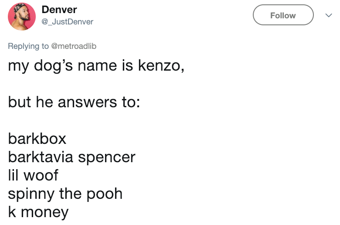The width and height of the screenshot is (340, 225).
Task: Click the word 'answers' in the tweet
Action: click(87, 102)
